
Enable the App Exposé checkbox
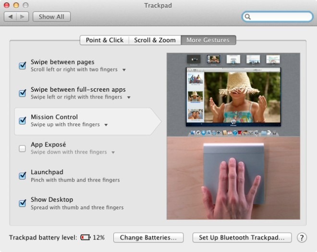22,148
